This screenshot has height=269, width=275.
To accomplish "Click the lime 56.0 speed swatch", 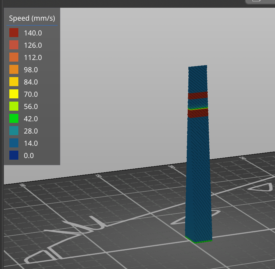I will (x=13, y=106).
